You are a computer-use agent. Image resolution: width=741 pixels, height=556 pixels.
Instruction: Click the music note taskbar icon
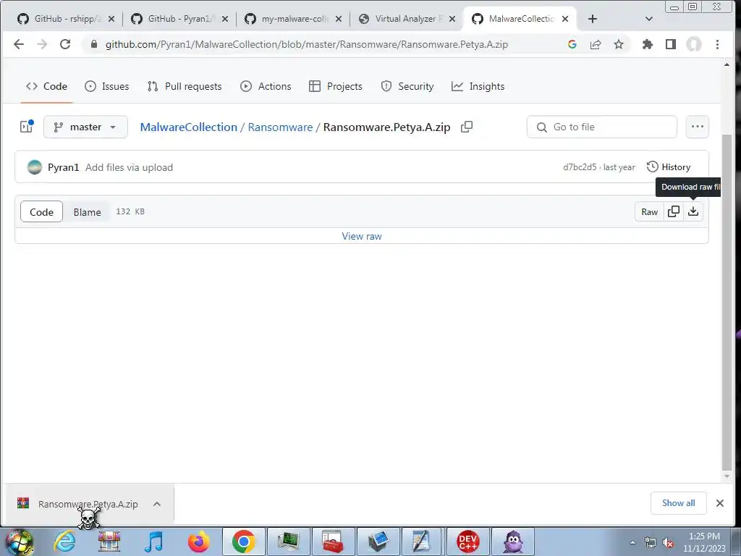153,542
